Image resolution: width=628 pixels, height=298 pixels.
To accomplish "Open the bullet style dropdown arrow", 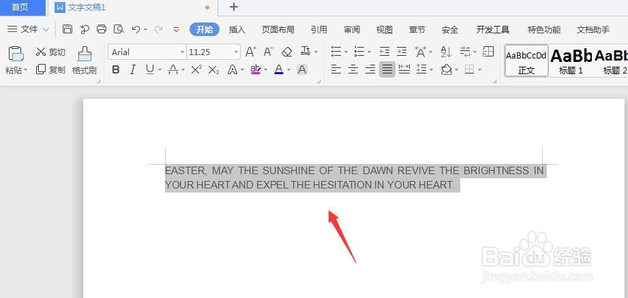I will 346,52.
